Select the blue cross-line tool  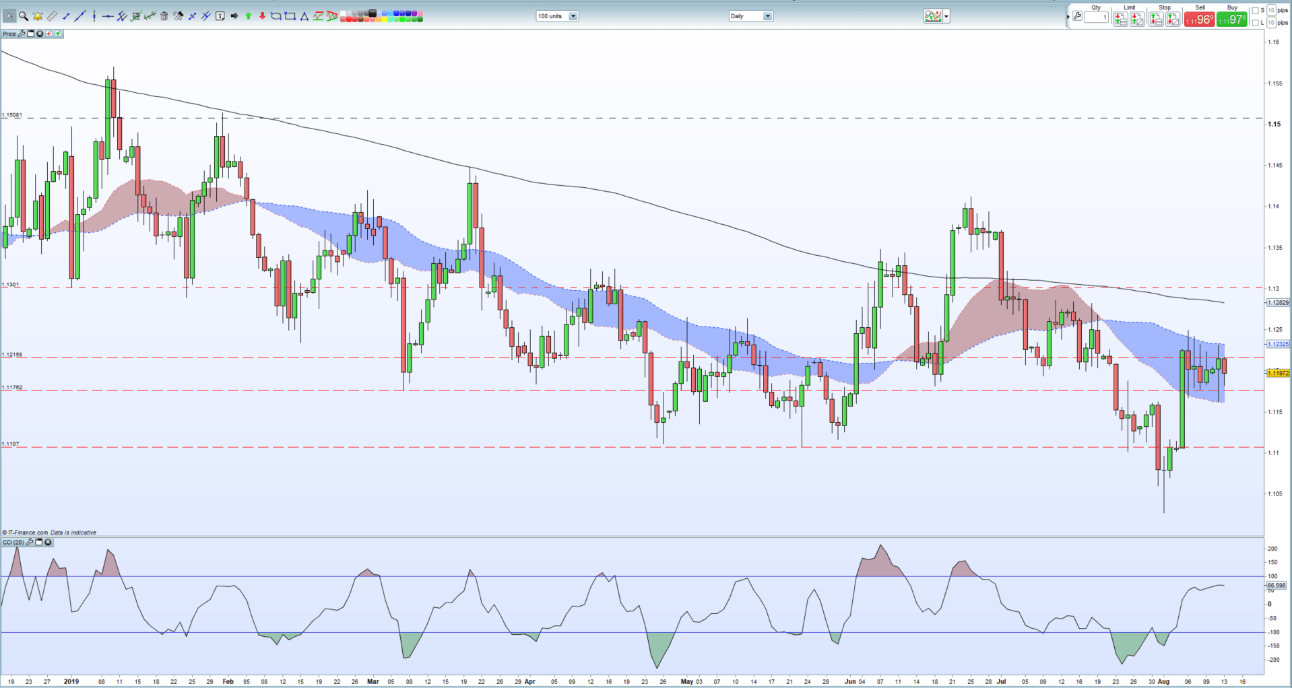pyautogui.click(x=192, y=16)
